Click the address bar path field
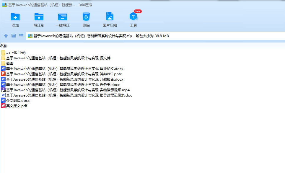Viewport: 285px width, 173px height. tap(156, 36)
